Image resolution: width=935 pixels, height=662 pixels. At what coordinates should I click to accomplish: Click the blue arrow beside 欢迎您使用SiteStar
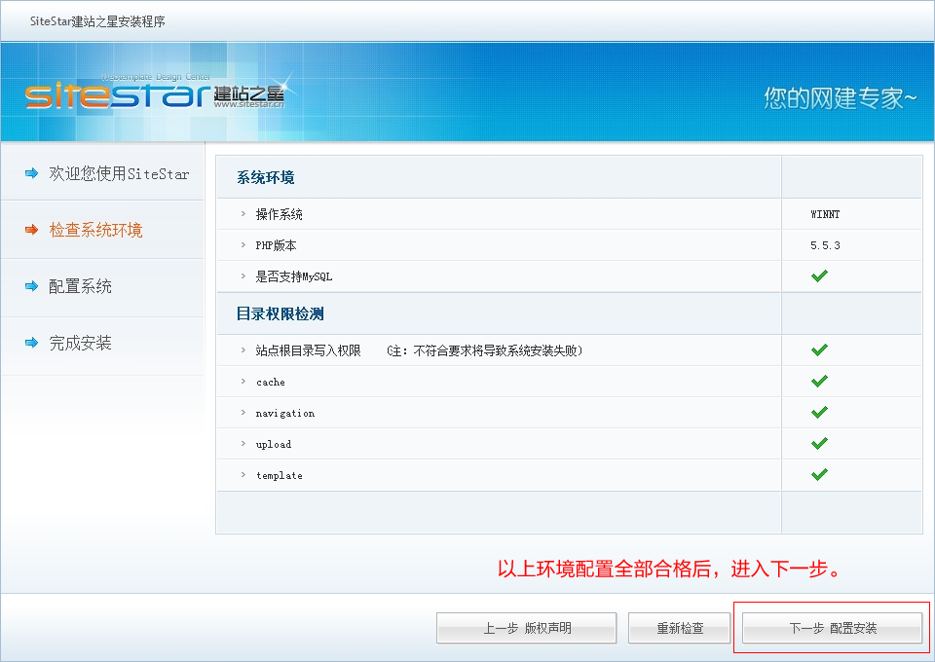[x=32, y=173]
